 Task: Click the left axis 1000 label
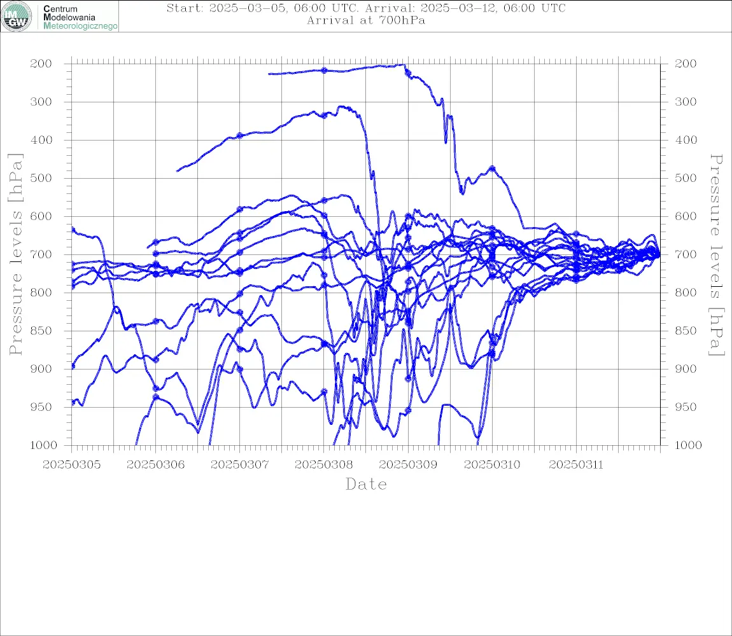(x=43, y=445)
